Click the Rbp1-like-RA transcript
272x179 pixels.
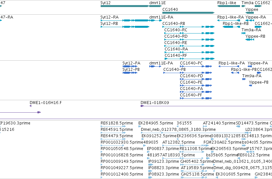click(229, 20)
